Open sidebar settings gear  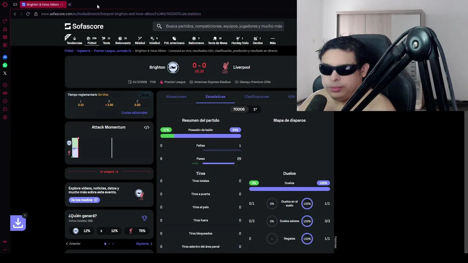point(5,117)
